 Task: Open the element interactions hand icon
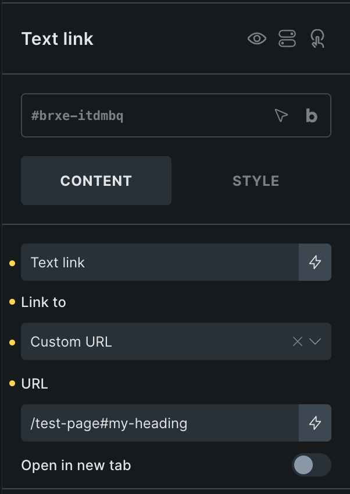click(317, 39)
